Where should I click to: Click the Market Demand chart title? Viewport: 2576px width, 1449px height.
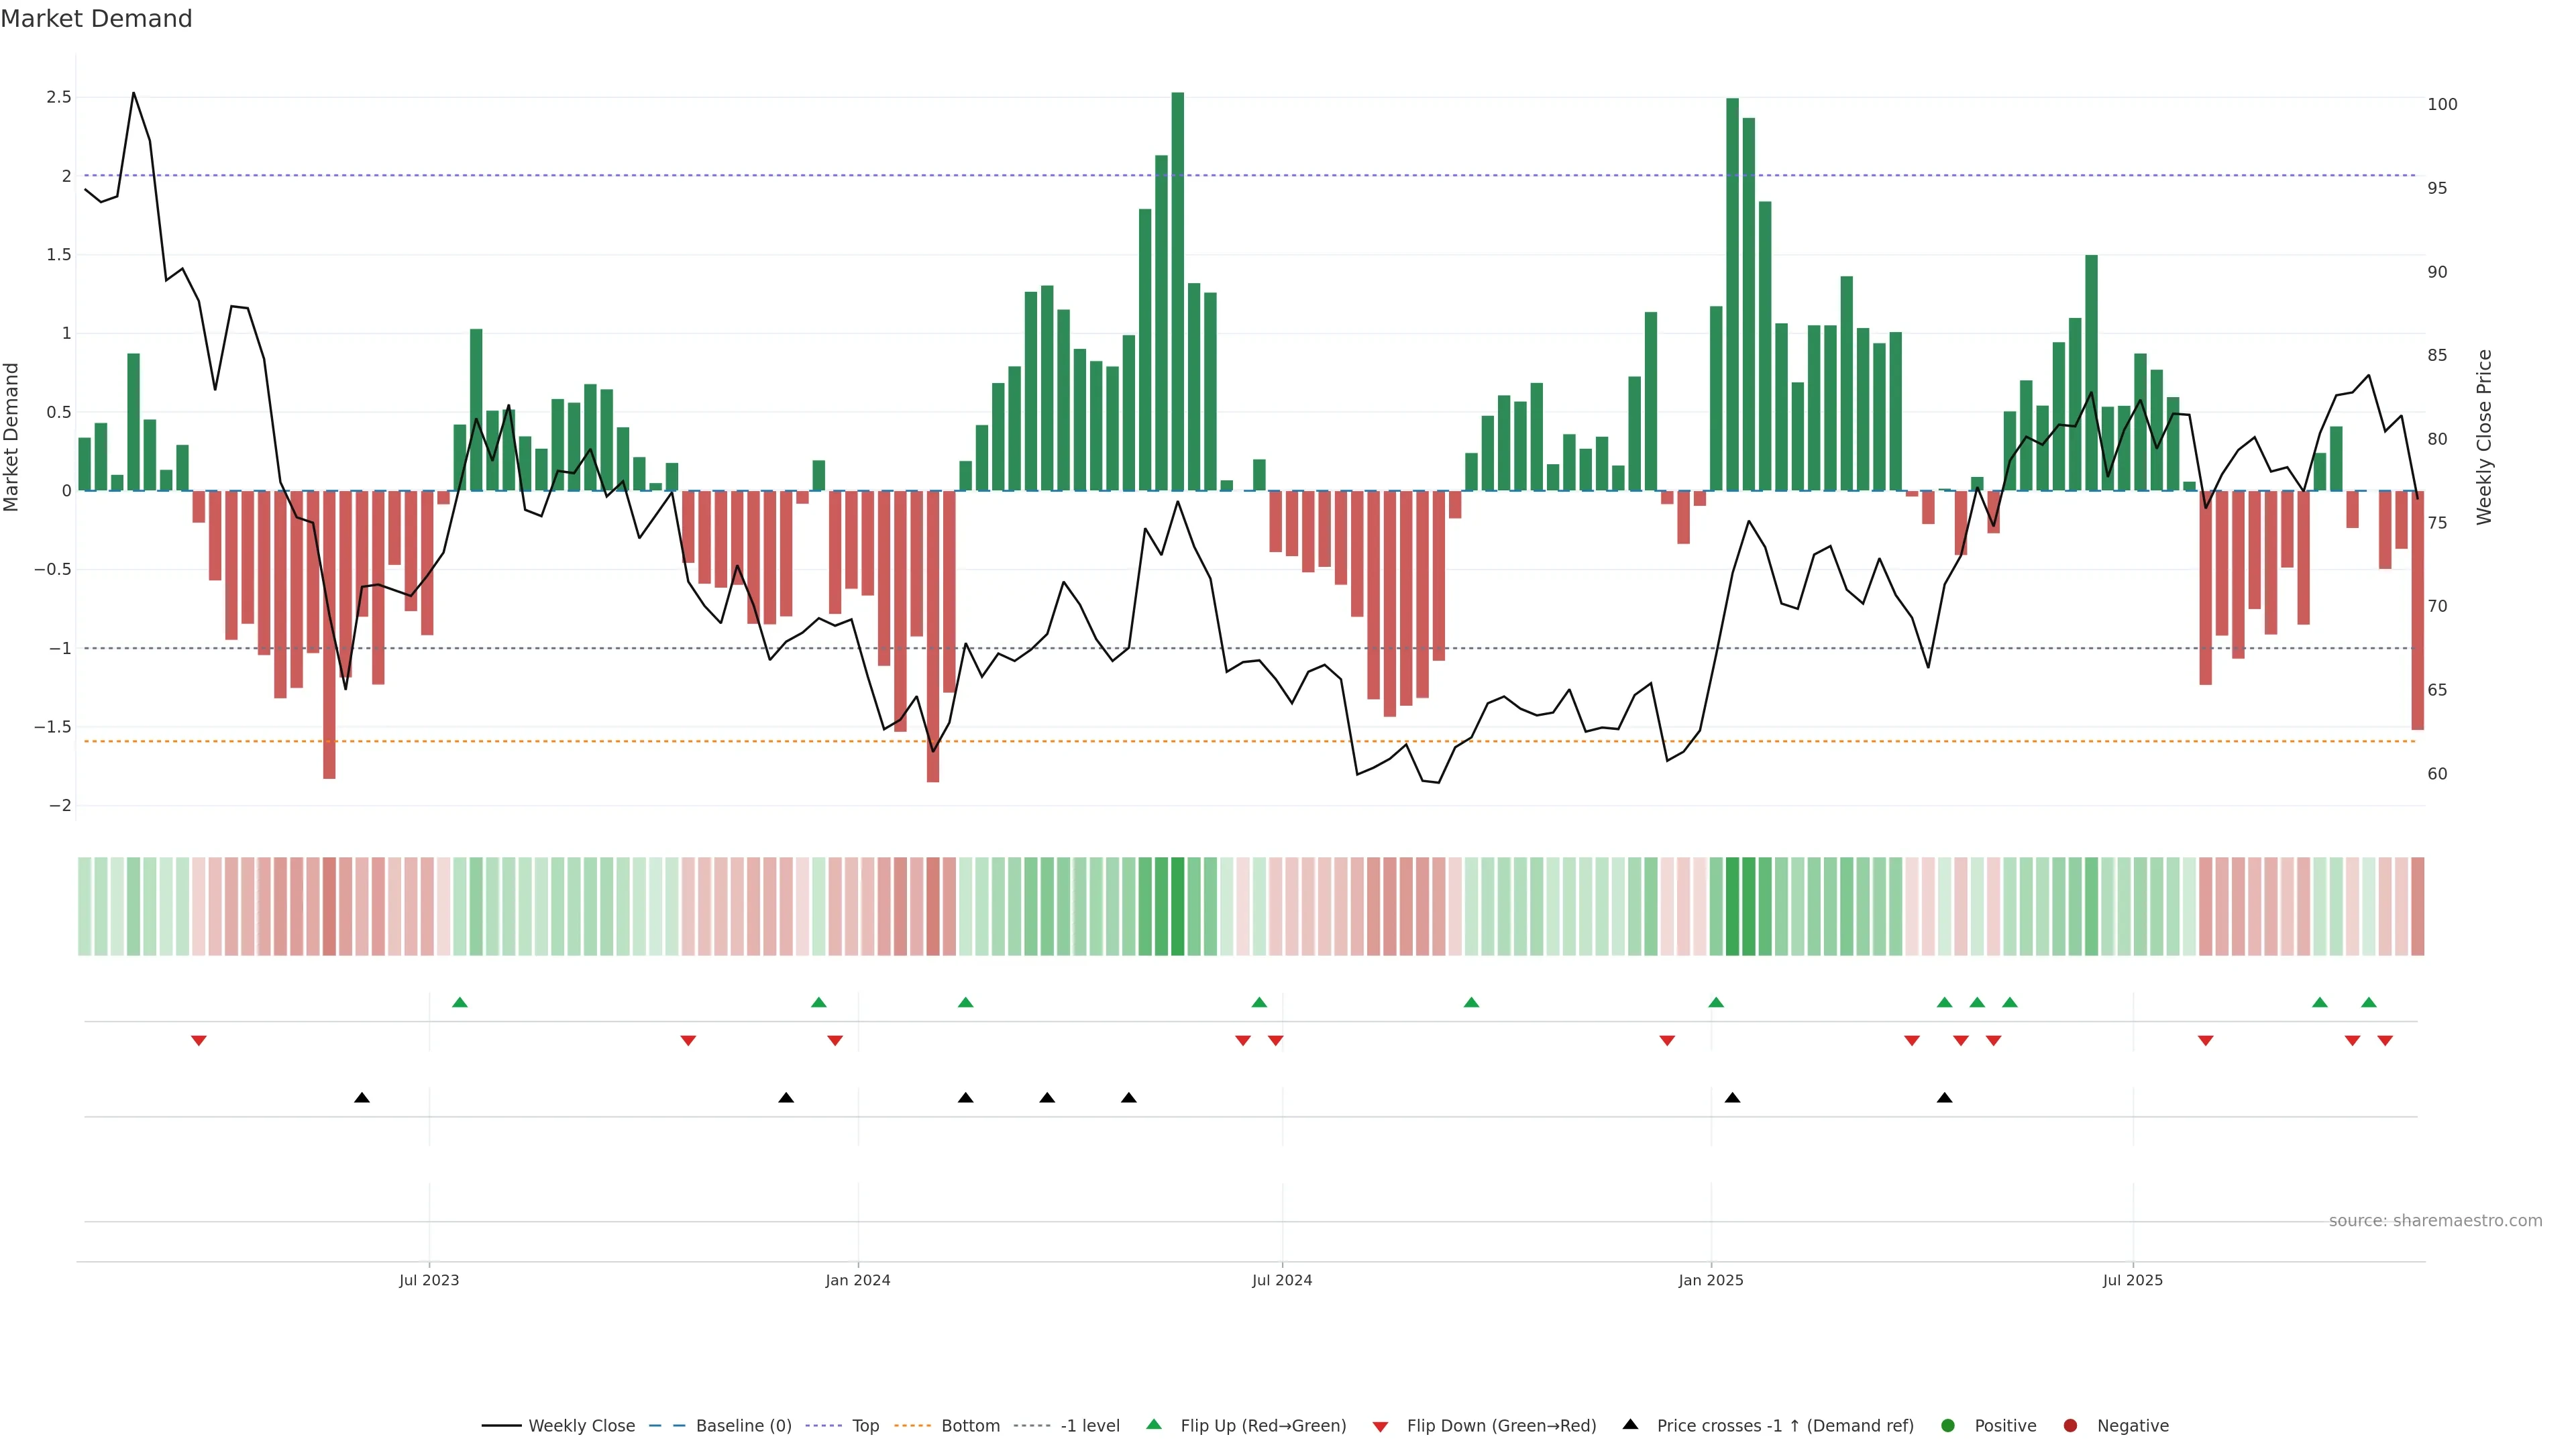pyautogui.click(x=96, y=19)
